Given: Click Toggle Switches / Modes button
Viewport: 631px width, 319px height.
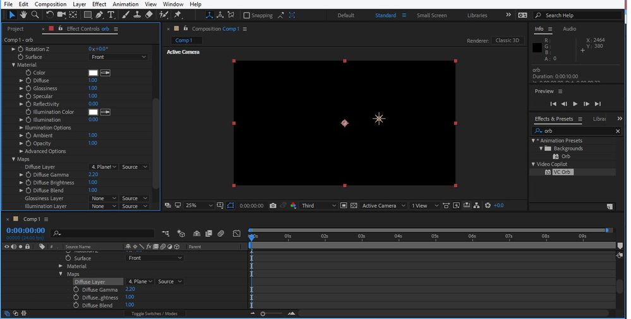Looking at the screenshot, I should point(154,313).
